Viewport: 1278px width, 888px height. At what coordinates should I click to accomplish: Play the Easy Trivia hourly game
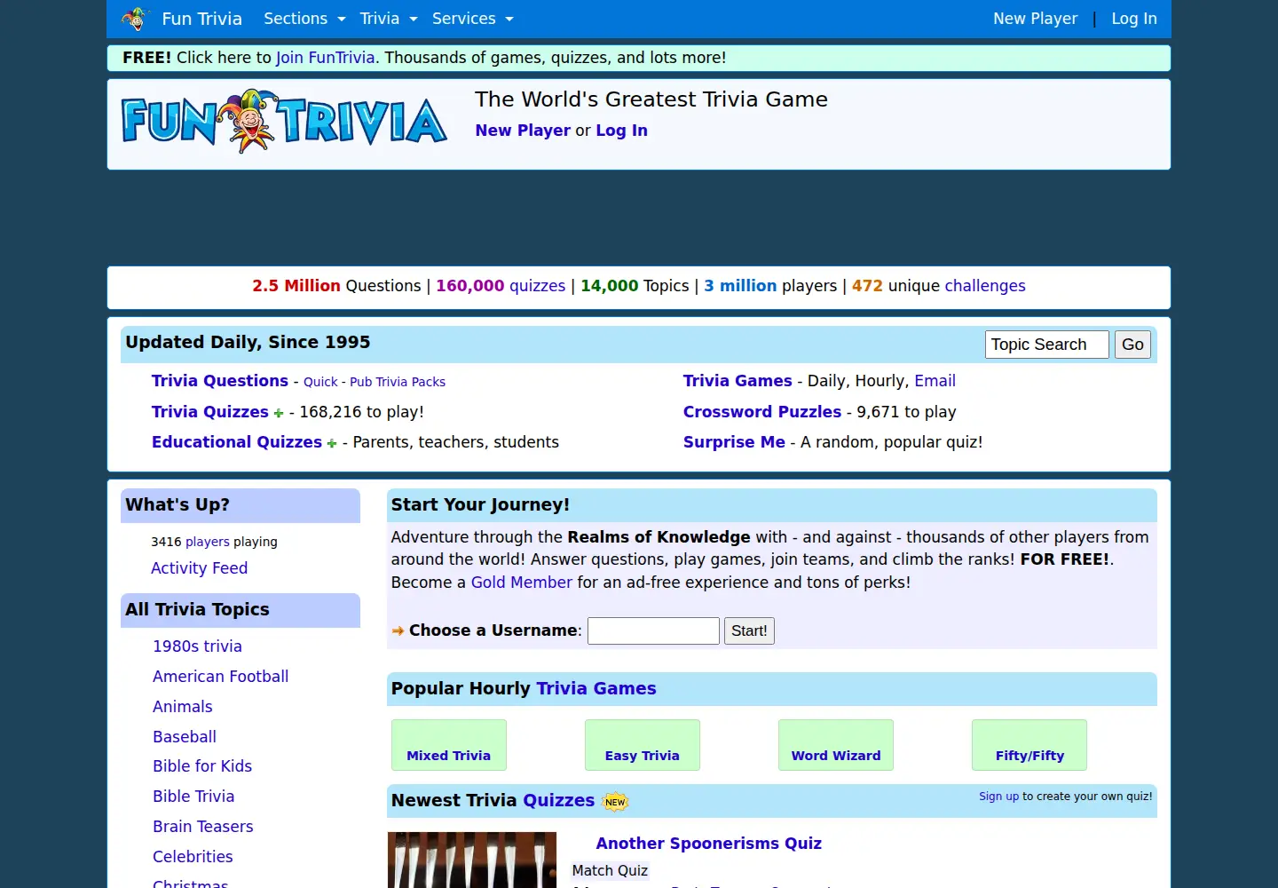click(643, 745)
